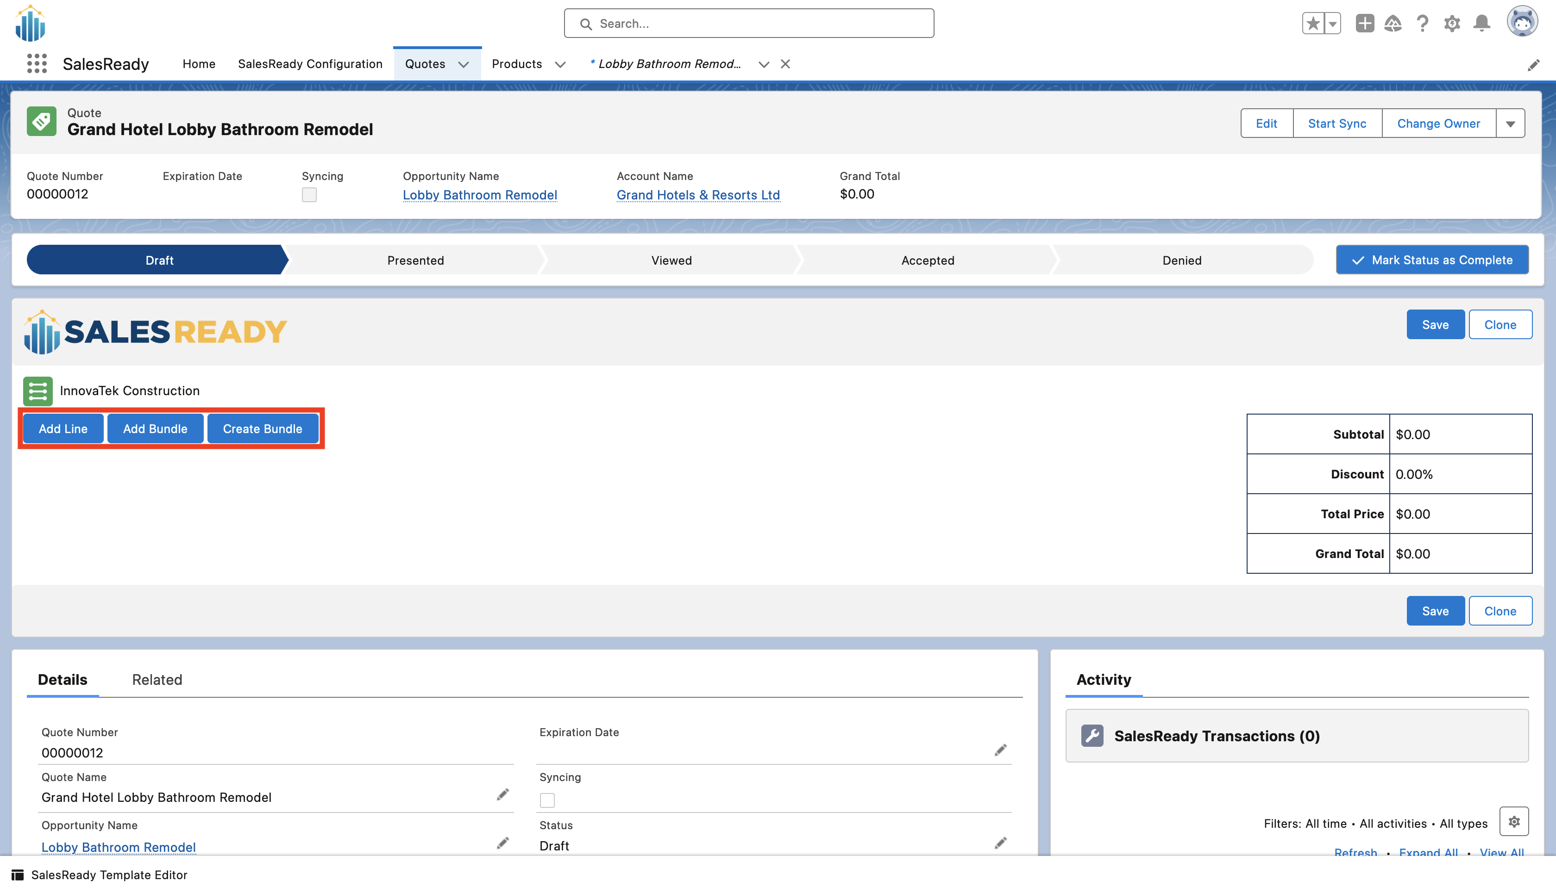Expand the Quotes tab dropdown chevron
Screen dimensions: 1556x893
(x=464, y=64)
